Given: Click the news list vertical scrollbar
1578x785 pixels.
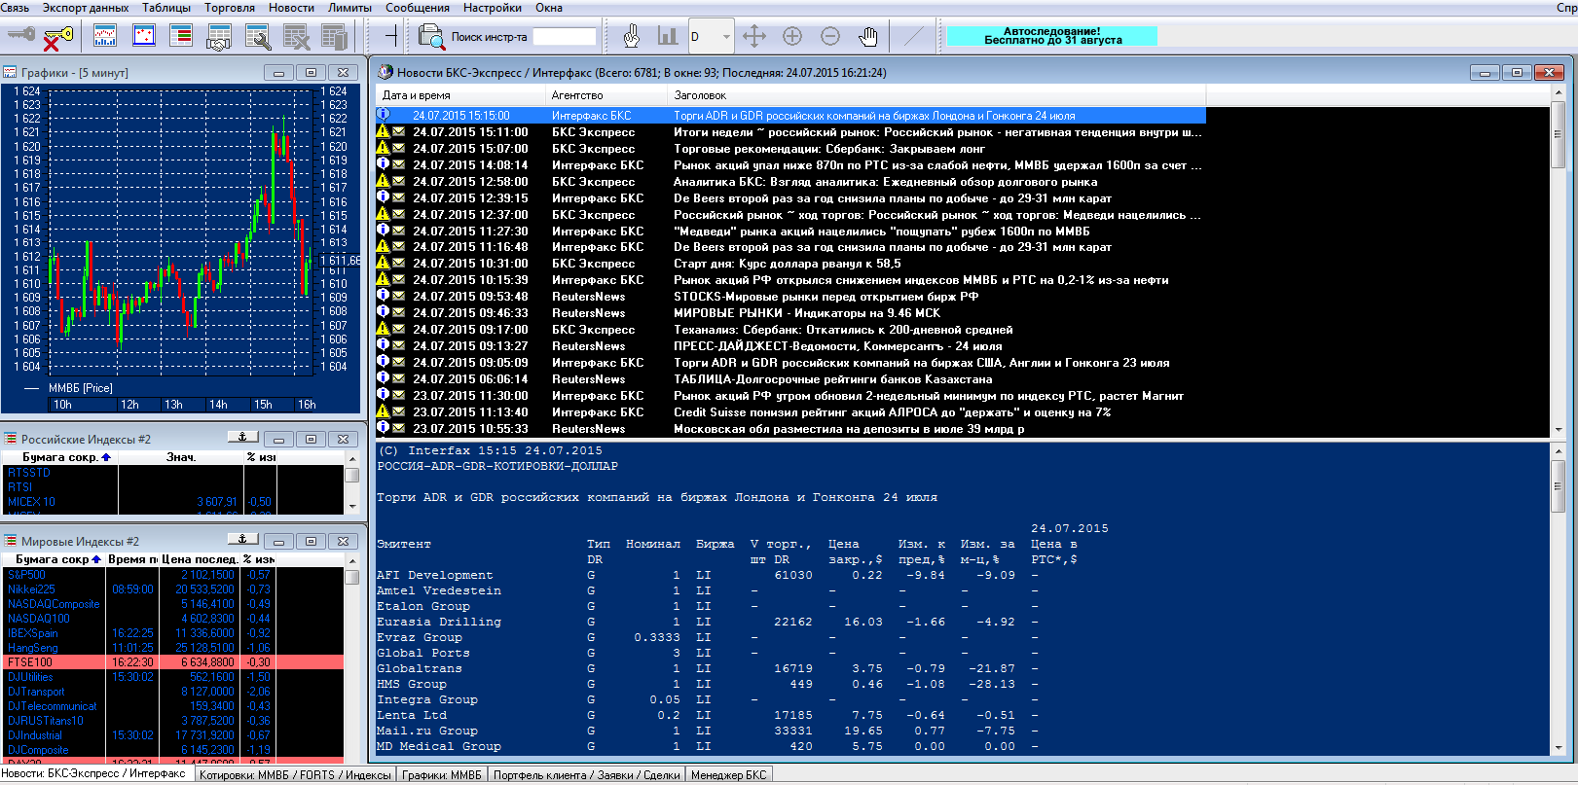Looking at the screenshot, I should 1559,263.
